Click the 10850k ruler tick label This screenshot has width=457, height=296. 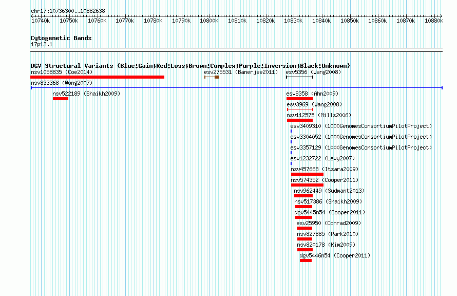(350, 21)
